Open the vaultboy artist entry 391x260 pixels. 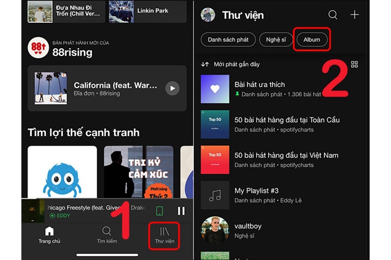point(279,230)
